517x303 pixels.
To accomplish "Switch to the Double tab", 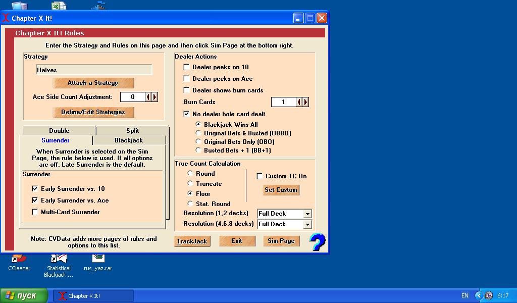I will tap(59, 131).
